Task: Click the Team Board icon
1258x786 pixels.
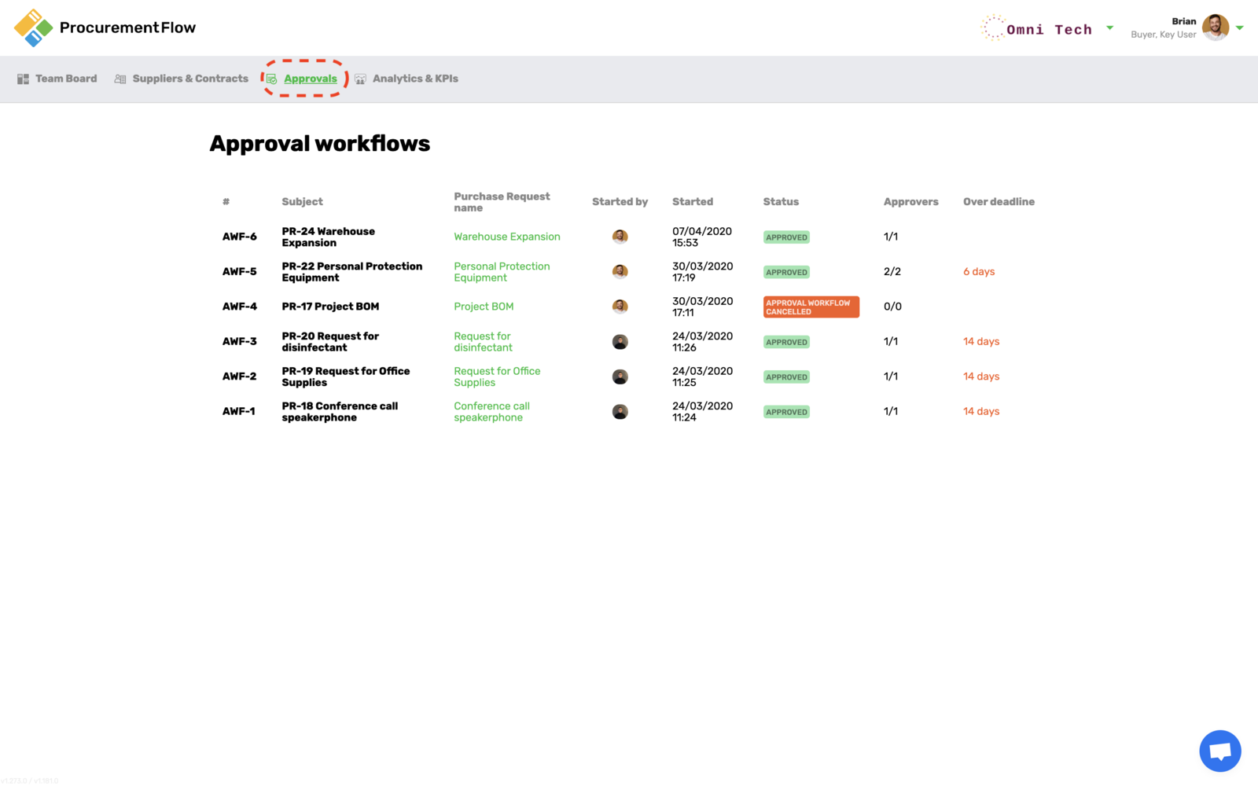Action: pyautogui.click(x=23, y=79)
